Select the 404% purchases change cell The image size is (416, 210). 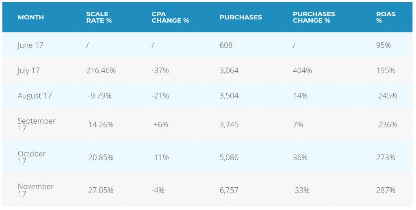coord(302,70)
